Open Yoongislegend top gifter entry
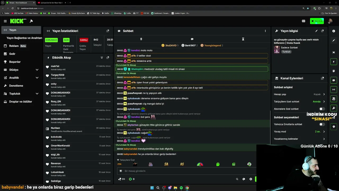Image resolution: width=339 pixels, height=191 pixels. (x=212, y=45)
